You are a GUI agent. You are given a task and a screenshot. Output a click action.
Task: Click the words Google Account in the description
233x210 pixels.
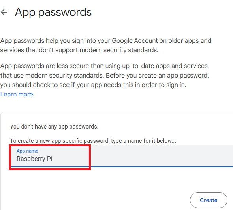coord(135,41)
